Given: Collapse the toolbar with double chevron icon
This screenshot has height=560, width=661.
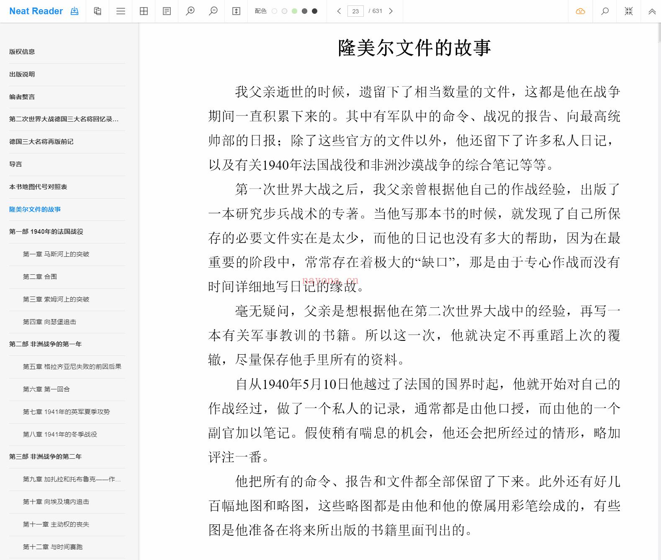Looking at the screenshot, I should (x=652, y=12).
